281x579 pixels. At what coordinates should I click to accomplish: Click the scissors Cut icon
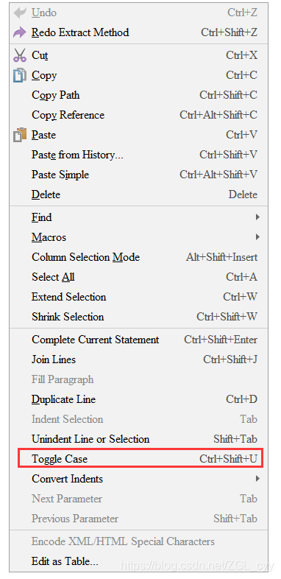point(20,55)
